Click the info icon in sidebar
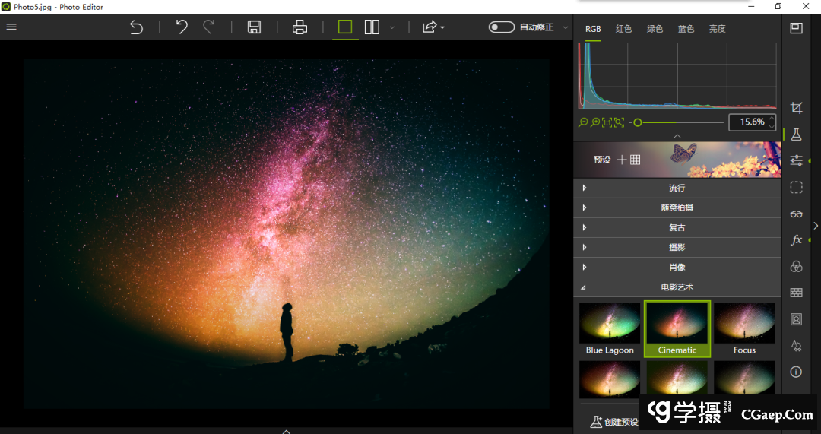 pyautogui.click(x=796, y=372)
